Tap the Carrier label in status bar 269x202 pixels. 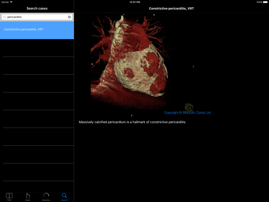(x=5, y=2)
